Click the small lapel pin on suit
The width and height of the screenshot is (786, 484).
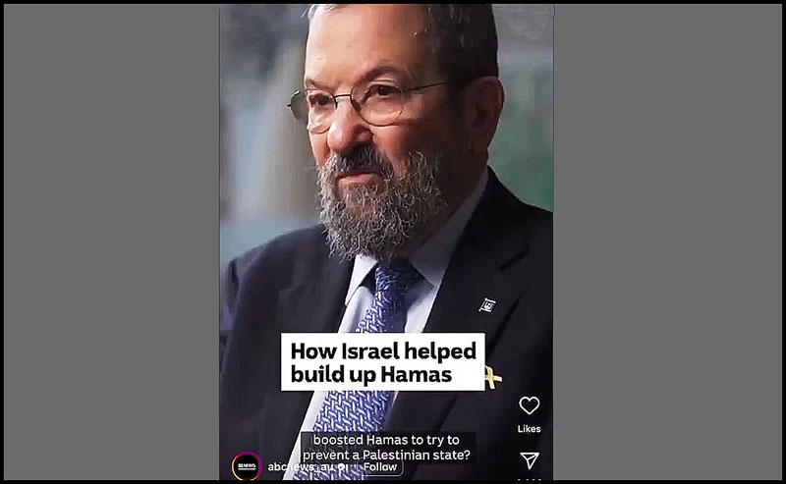click(487, 304)
